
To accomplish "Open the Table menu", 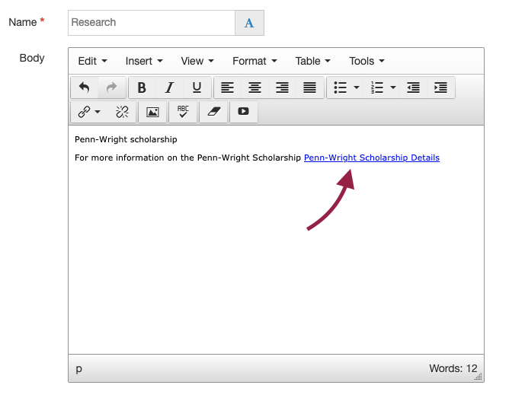I will point(312,61).
